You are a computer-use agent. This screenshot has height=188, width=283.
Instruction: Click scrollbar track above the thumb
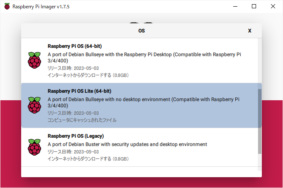[259, 63]
